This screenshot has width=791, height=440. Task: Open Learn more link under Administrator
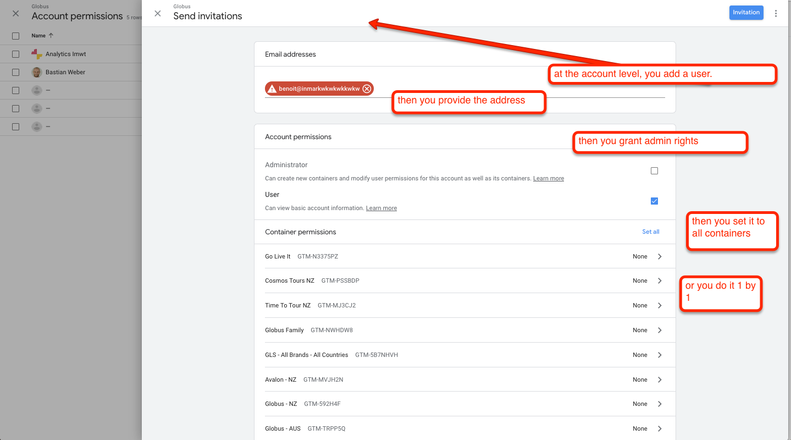click(x=549, y=178)
